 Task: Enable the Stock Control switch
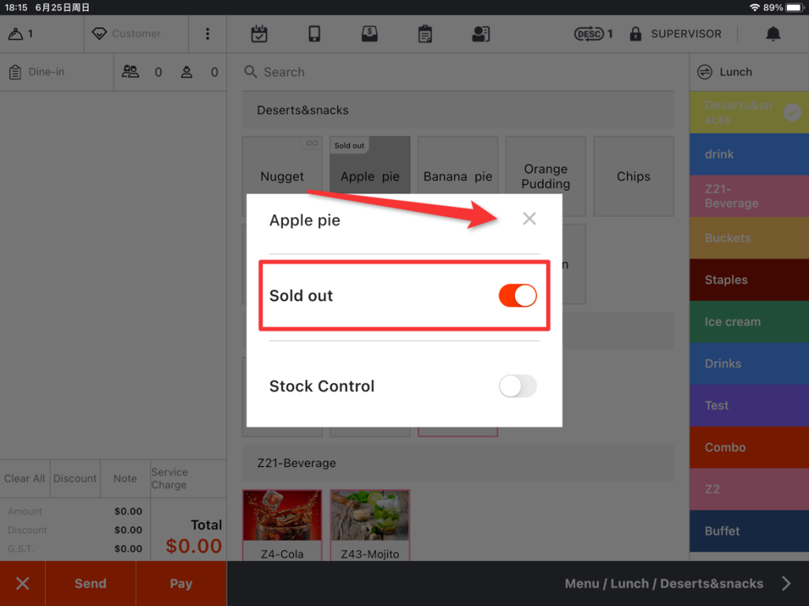click(517, 386)
